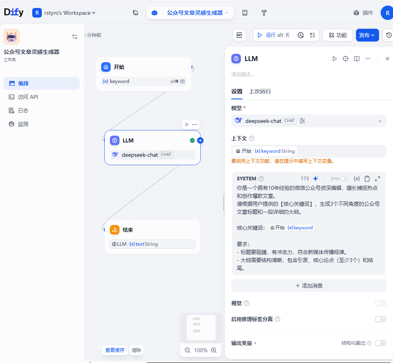Enable the 启用推理标签分离 toggle

[x=380, y=319]
